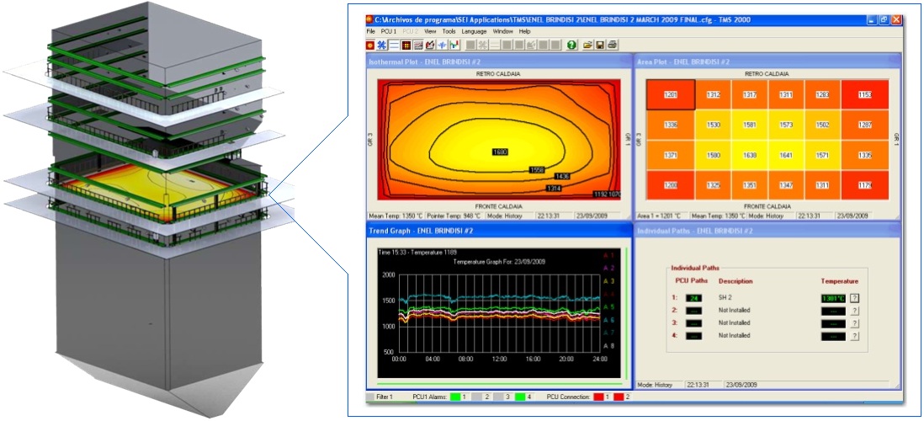Screen dimensions: 924x421
Task: Click the open folder toolbar icon
Action: 588,44
